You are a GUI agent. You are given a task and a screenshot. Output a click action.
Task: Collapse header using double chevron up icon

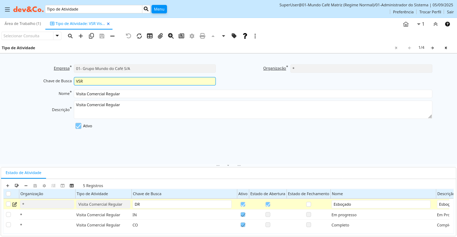pos(435,24)
